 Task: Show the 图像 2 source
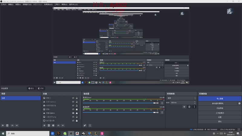coord(73,98)
